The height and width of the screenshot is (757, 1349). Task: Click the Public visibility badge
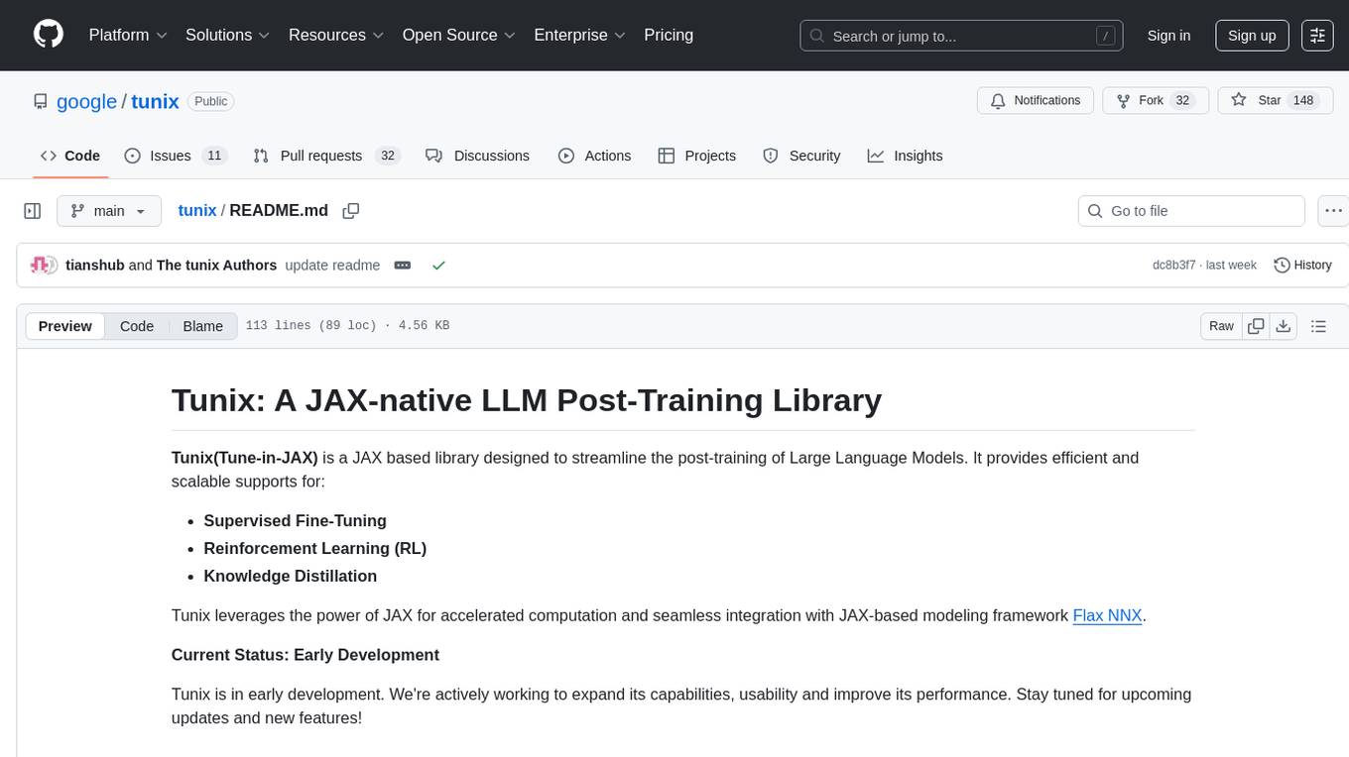coord(210,101)
